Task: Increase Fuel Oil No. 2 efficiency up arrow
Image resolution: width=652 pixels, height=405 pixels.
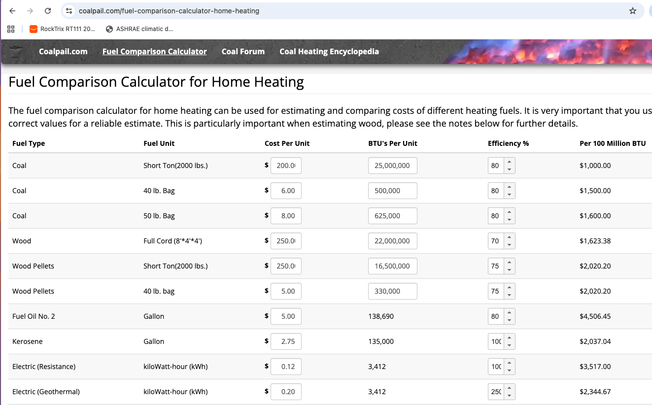Action: coord(509,313)
